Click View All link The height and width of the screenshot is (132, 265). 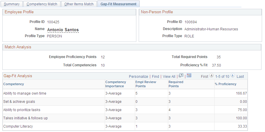[169, 77]
